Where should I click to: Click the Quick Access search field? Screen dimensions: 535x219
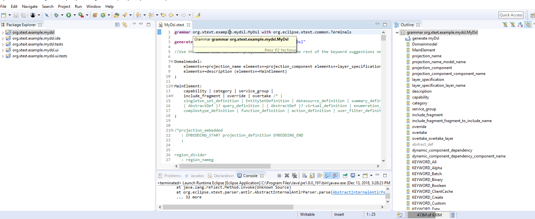click(x=511, y=15)
